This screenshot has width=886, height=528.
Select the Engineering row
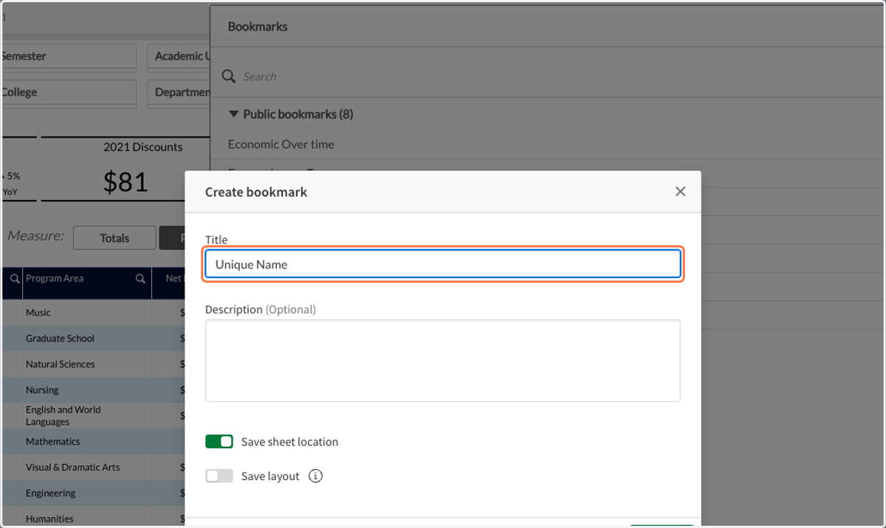click(x=93, y=493)
